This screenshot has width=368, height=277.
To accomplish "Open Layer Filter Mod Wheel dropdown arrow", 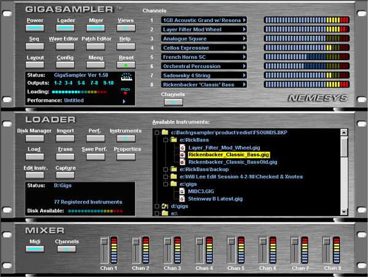I will [x=244, y=29].
